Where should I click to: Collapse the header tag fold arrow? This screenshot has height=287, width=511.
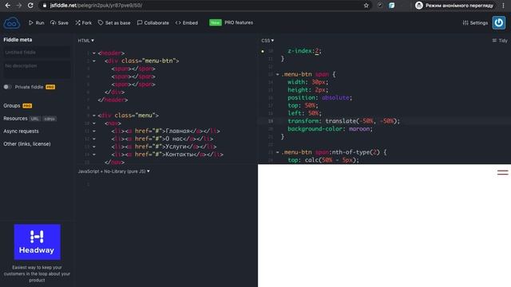point(94,53)
